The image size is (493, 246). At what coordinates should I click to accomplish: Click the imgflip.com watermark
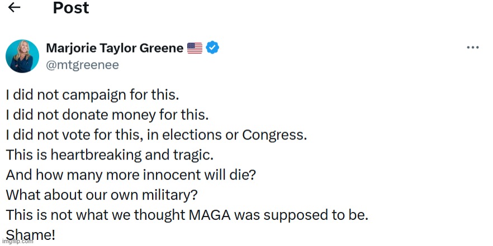point(17,241)
